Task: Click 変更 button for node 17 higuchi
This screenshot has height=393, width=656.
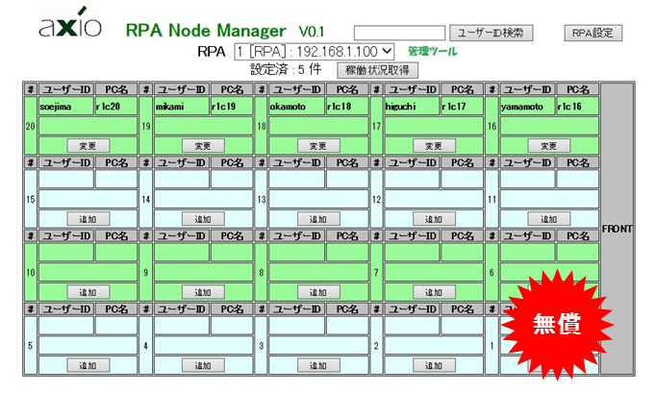Action: (x=434, y=145)
